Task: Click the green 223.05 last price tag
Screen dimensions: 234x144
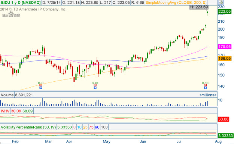Action: coord(225,12)
